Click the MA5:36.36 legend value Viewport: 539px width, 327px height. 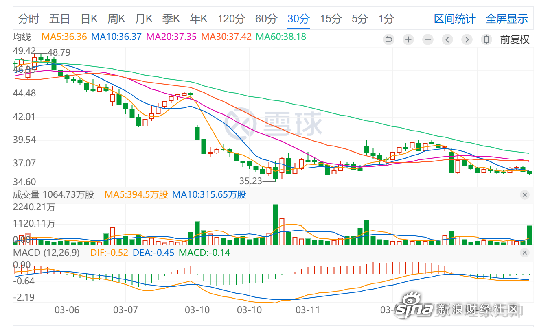pos(64,37)
